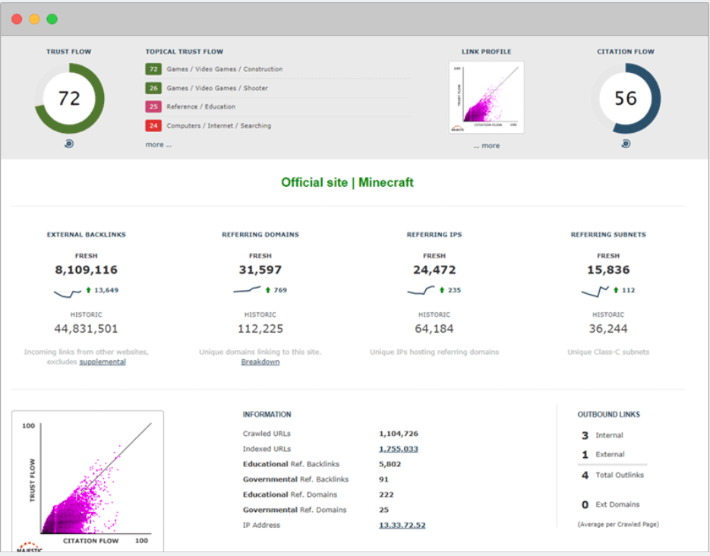
Task: Click fresh backlinks value 8,109,116
Action: (86, 270)
